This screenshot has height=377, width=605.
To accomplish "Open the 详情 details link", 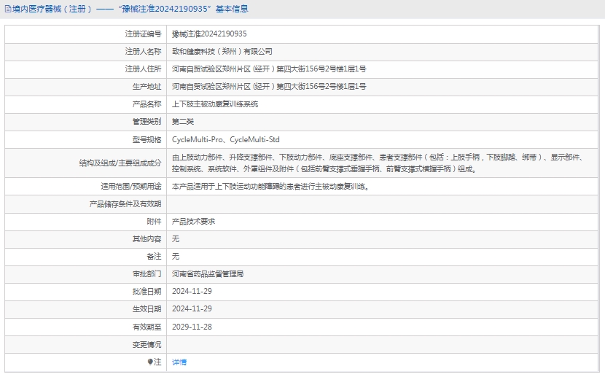I will click(179, 362).
